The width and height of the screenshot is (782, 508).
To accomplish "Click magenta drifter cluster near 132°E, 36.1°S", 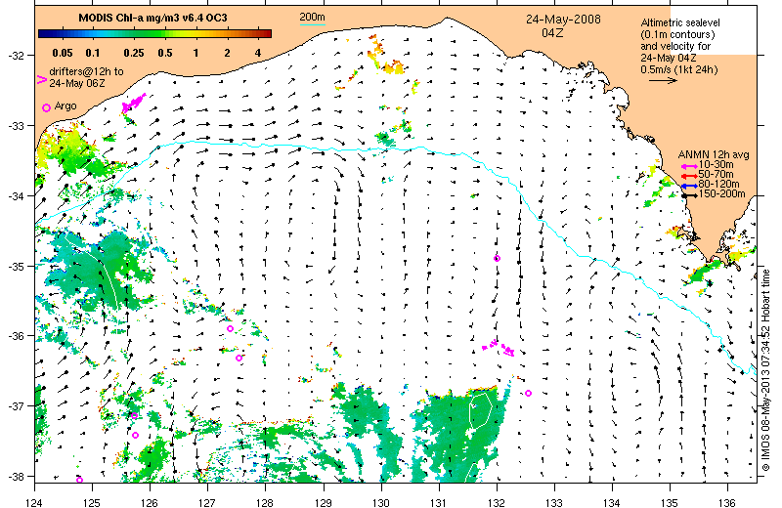I will 499,348.
